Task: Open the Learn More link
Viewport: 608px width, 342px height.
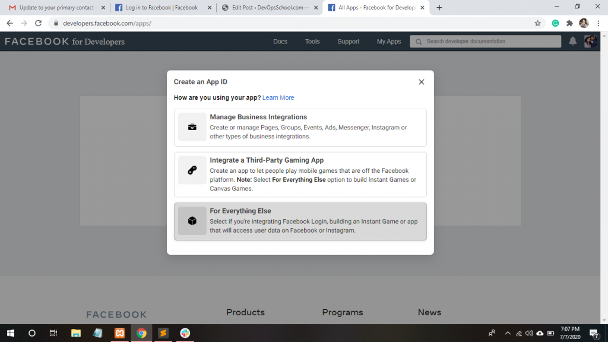Action: (x=278, y=98)
